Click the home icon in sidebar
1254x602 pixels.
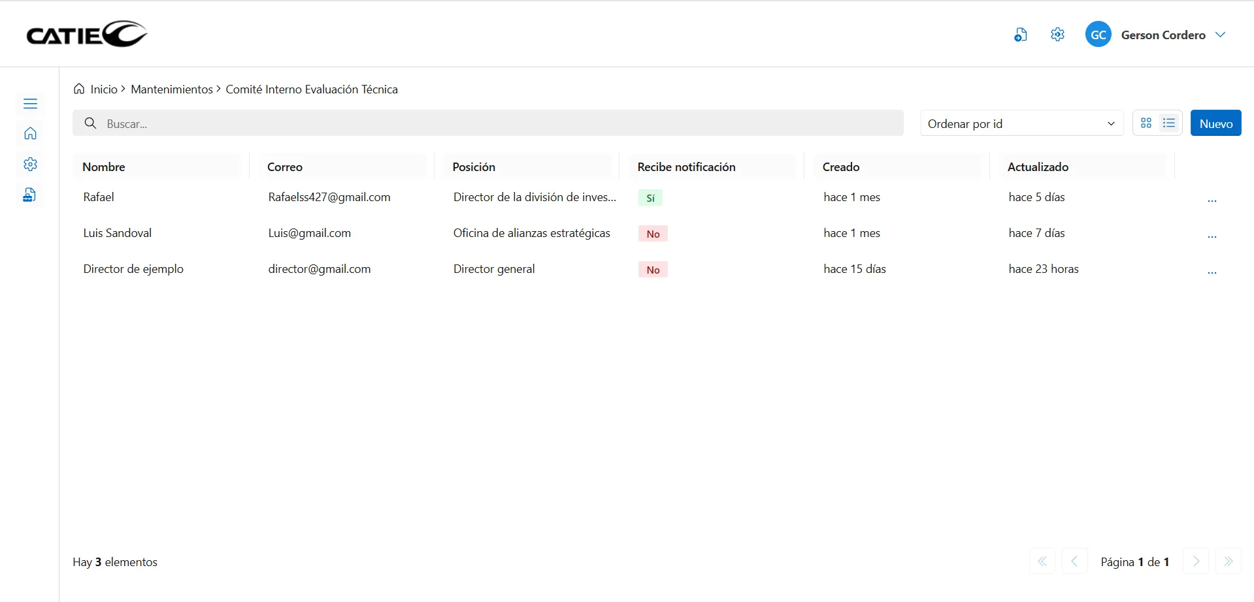[x=30, y=134]
